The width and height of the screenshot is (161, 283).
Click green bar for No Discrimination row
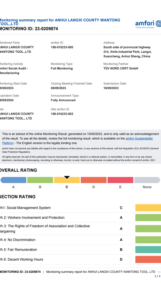pyautogui.click(x=148, y=240)
